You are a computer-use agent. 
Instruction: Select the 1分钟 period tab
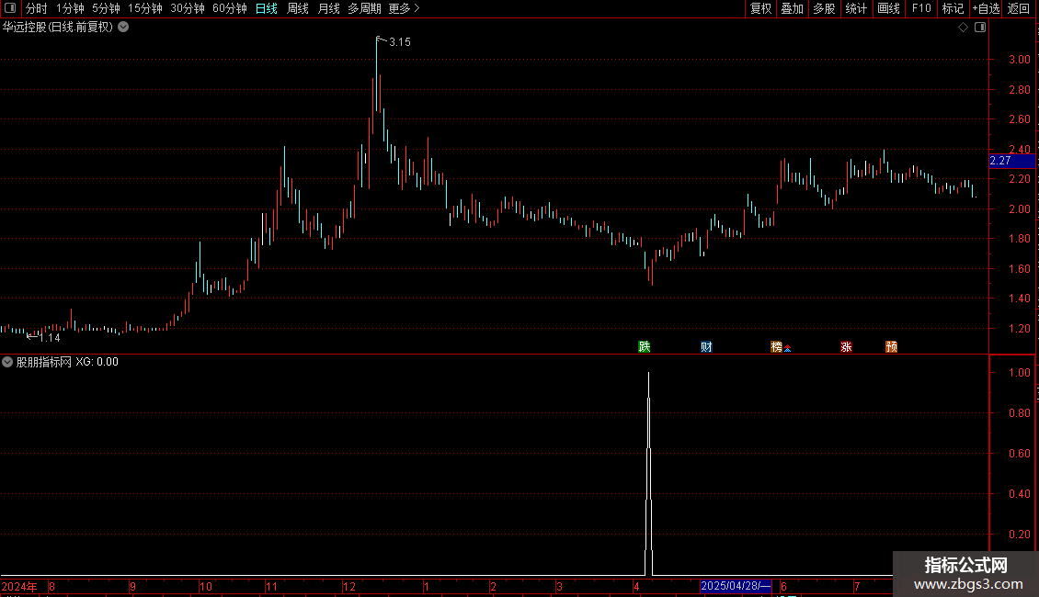[x=70, y=8]
